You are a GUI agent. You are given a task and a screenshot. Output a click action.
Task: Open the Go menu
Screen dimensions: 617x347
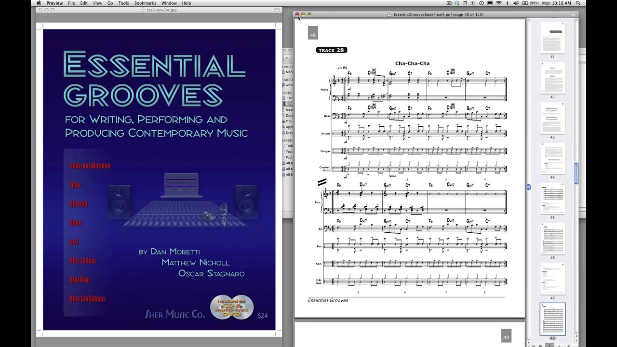point(110,3)
